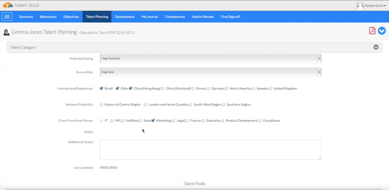Open the Final Sign-off tab

230,17
